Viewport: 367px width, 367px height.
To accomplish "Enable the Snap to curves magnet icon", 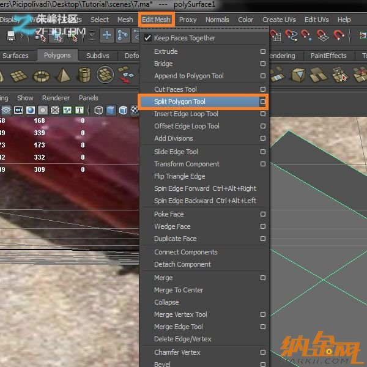I will (292, 36).
